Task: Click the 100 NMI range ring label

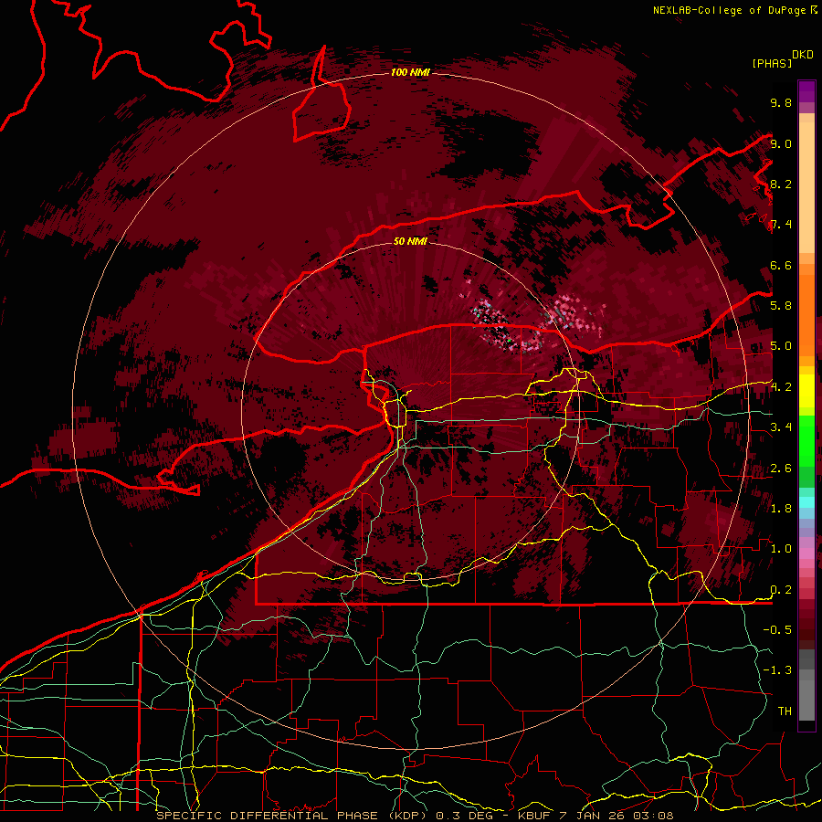Action: coord(410,72)
